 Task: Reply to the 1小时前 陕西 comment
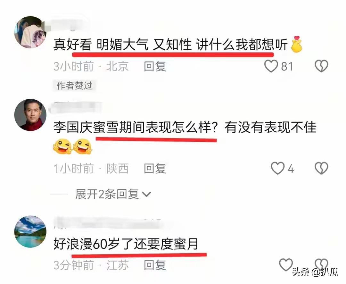click(155, 169)
